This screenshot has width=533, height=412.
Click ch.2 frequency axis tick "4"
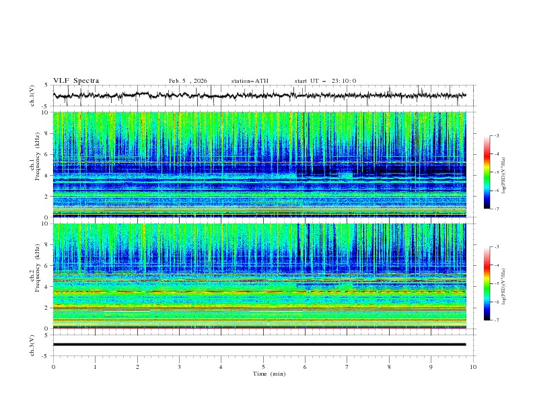(48, 287)
